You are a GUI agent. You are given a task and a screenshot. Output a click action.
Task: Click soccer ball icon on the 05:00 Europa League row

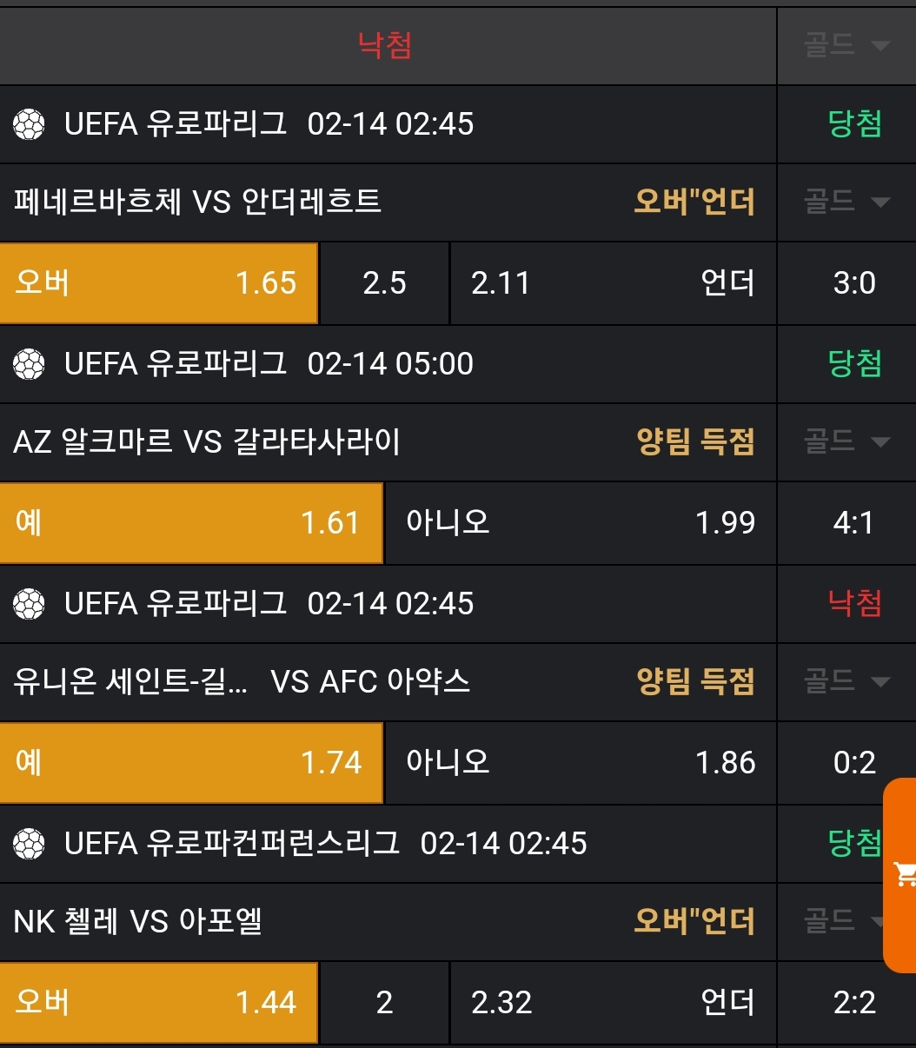29,364
